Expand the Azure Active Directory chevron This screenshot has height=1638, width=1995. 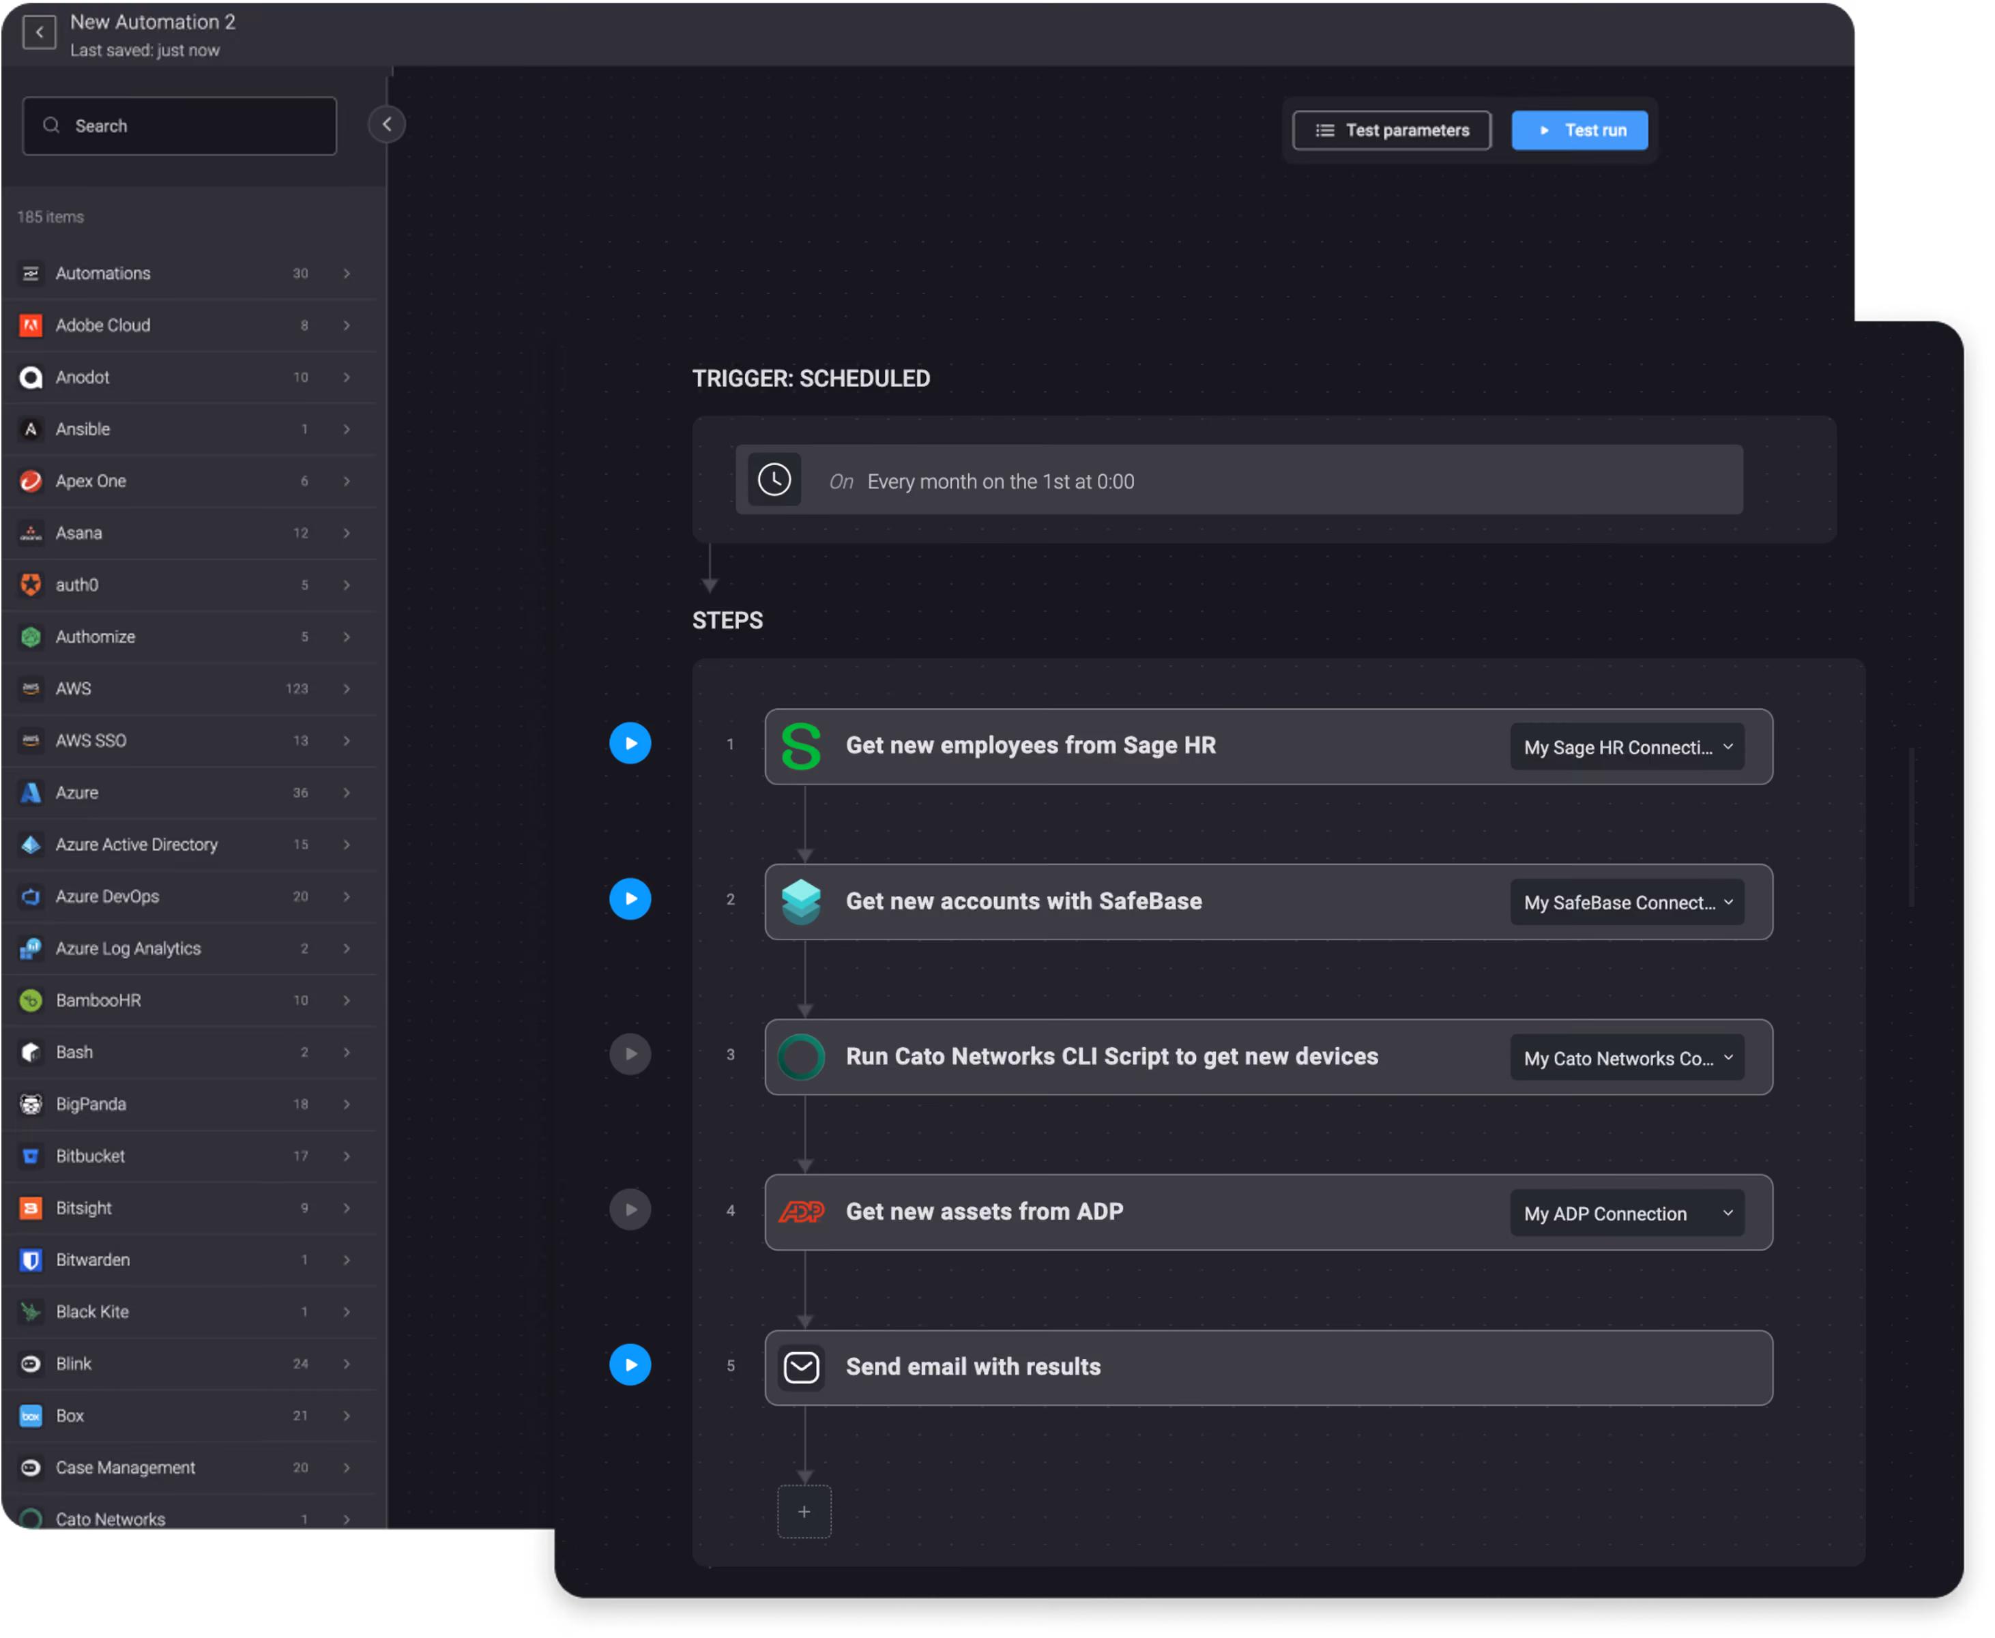click(x=347, y=845)
